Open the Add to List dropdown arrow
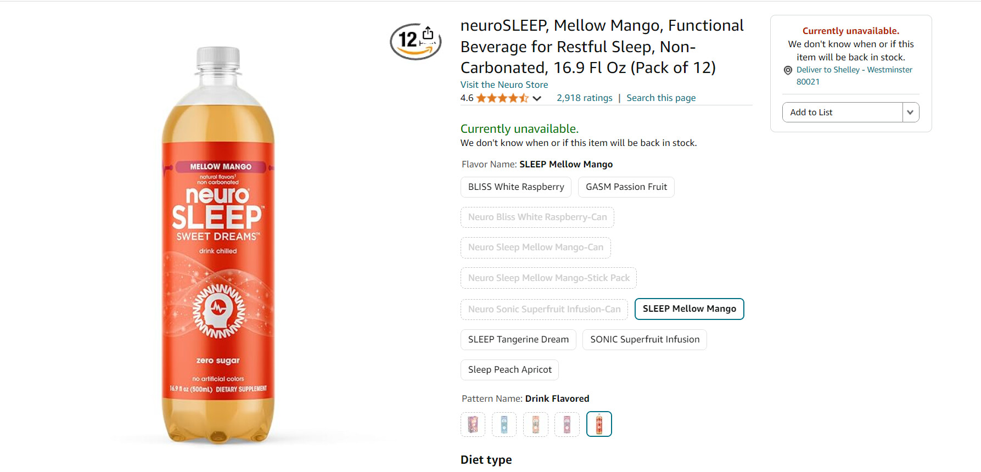 (911, 113)
